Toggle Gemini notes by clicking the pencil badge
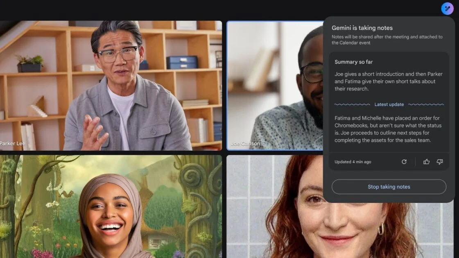Image resolution: width=459 pixels, height=258 pixels. 447,8
